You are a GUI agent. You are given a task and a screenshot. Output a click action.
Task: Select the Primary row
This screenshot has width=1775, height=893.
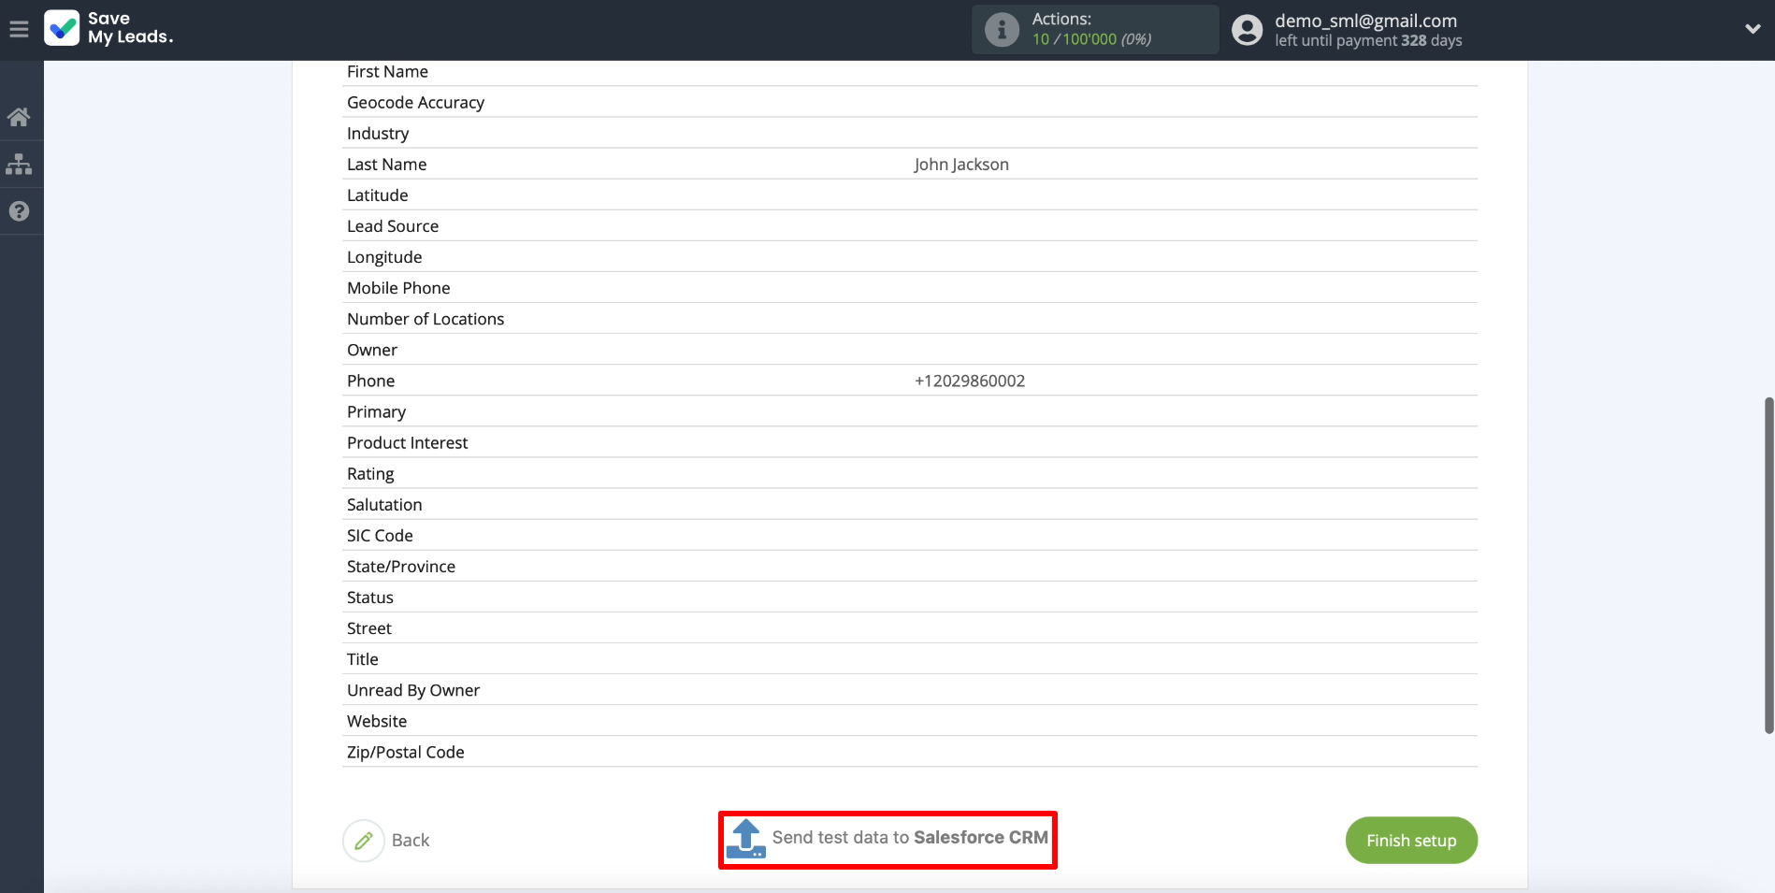[x=910, y=411]
